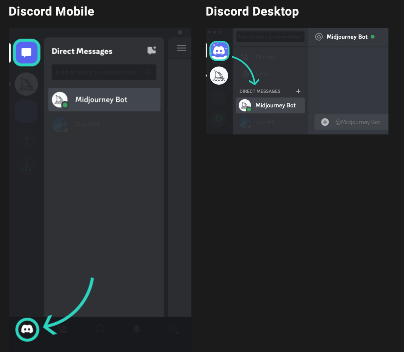The height and width of the screenshot is (352, 404).
Task: Tap the profile avatar in Mobile bottom bar
Action: coord(173,329)
